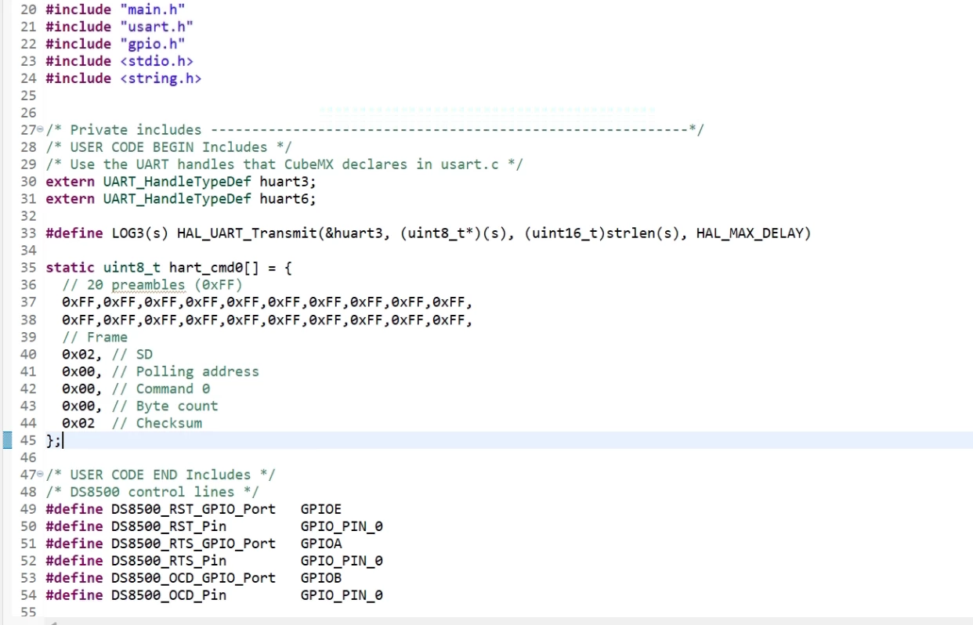
Task: Click the "usart.h" include string
Action: 157,27
